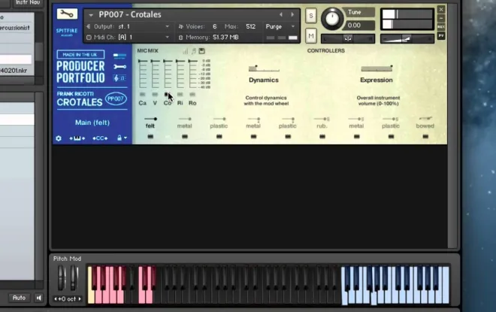Solo the instrument with S button
Screen dimensions: 496x312
(x=311, y=16)
